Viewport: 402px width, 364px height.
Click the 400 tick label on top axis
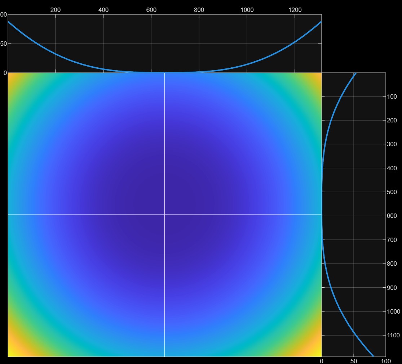[x=103, y=10]
